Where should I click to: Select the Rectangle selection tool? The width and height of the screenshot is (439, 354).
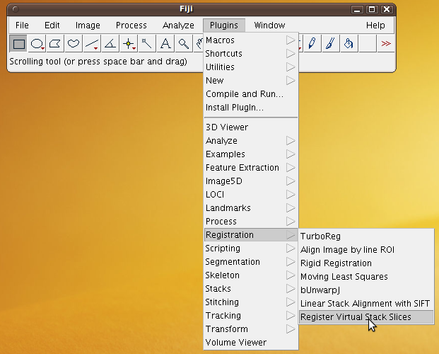[x=18, y=43]
